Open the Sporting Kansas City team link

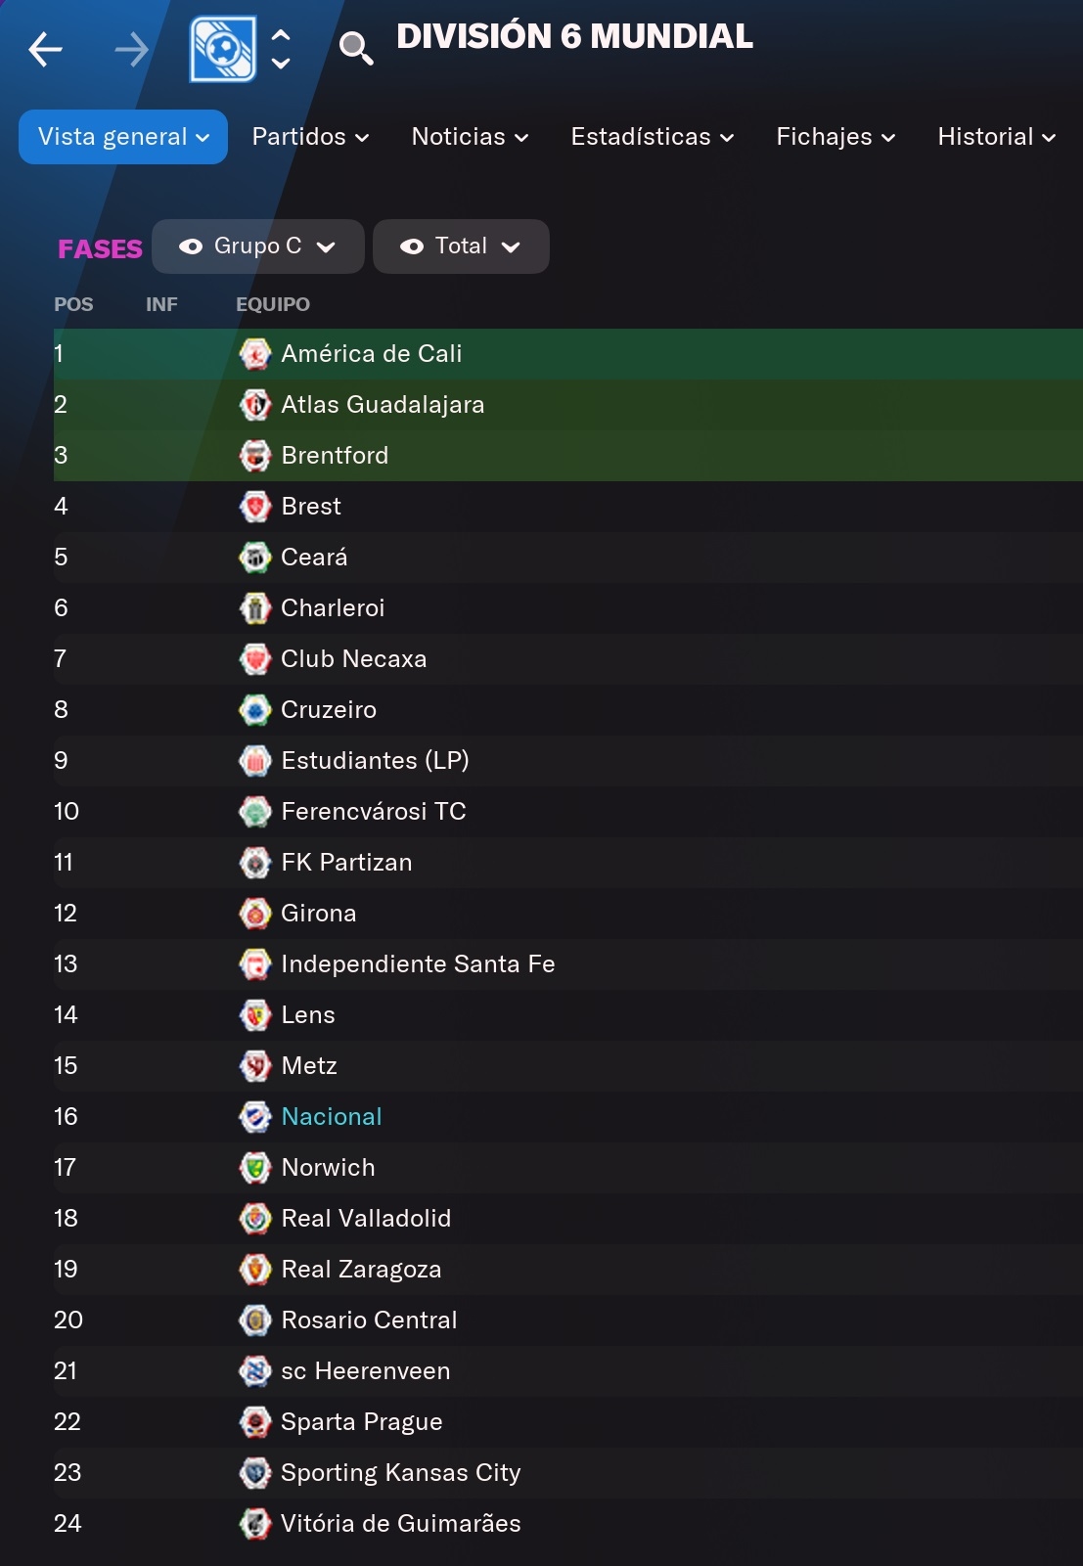400,1473
